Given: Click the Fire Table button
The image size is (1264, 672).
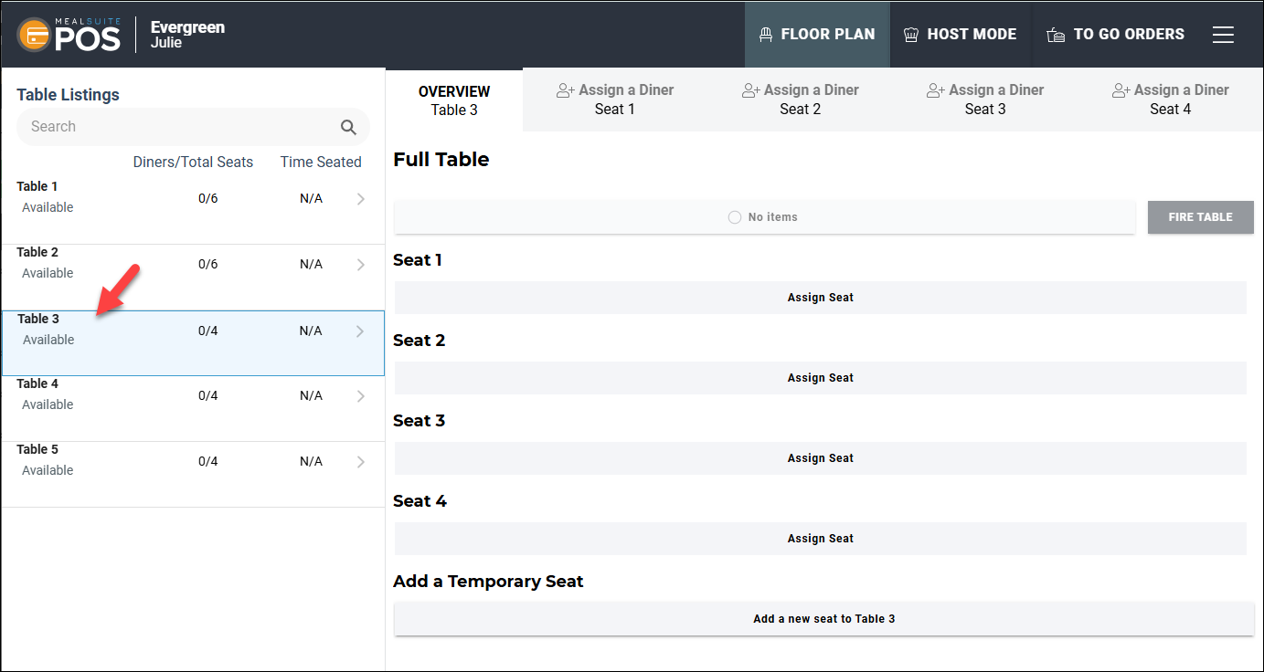Looking at the screenshot, I should (x=1201, y=217).
